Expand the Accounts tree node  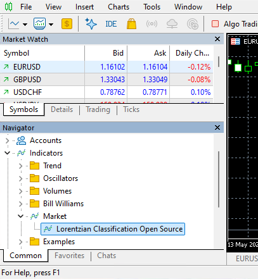(7, 140)
